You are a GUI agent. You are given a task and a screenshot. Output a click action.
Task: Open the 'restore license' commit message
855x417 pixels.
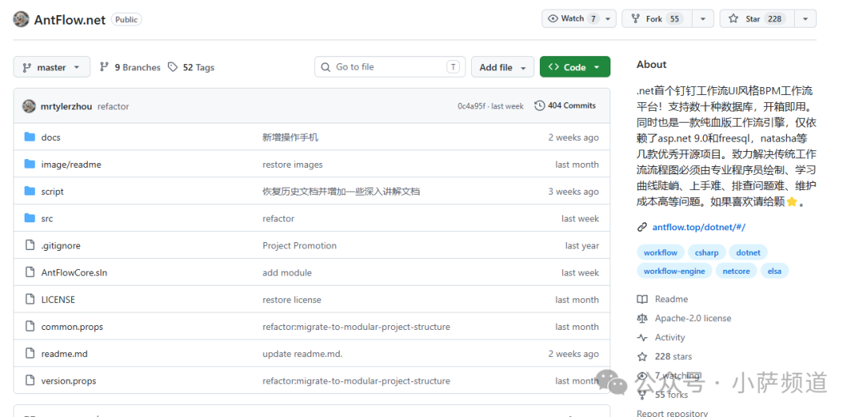point(291,300)
